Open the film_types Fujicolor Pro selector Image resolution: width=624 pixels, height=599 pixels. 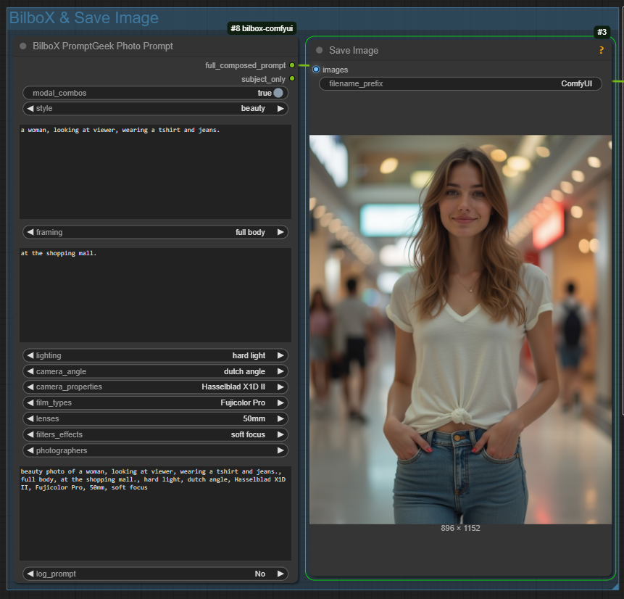coord(155,403)
